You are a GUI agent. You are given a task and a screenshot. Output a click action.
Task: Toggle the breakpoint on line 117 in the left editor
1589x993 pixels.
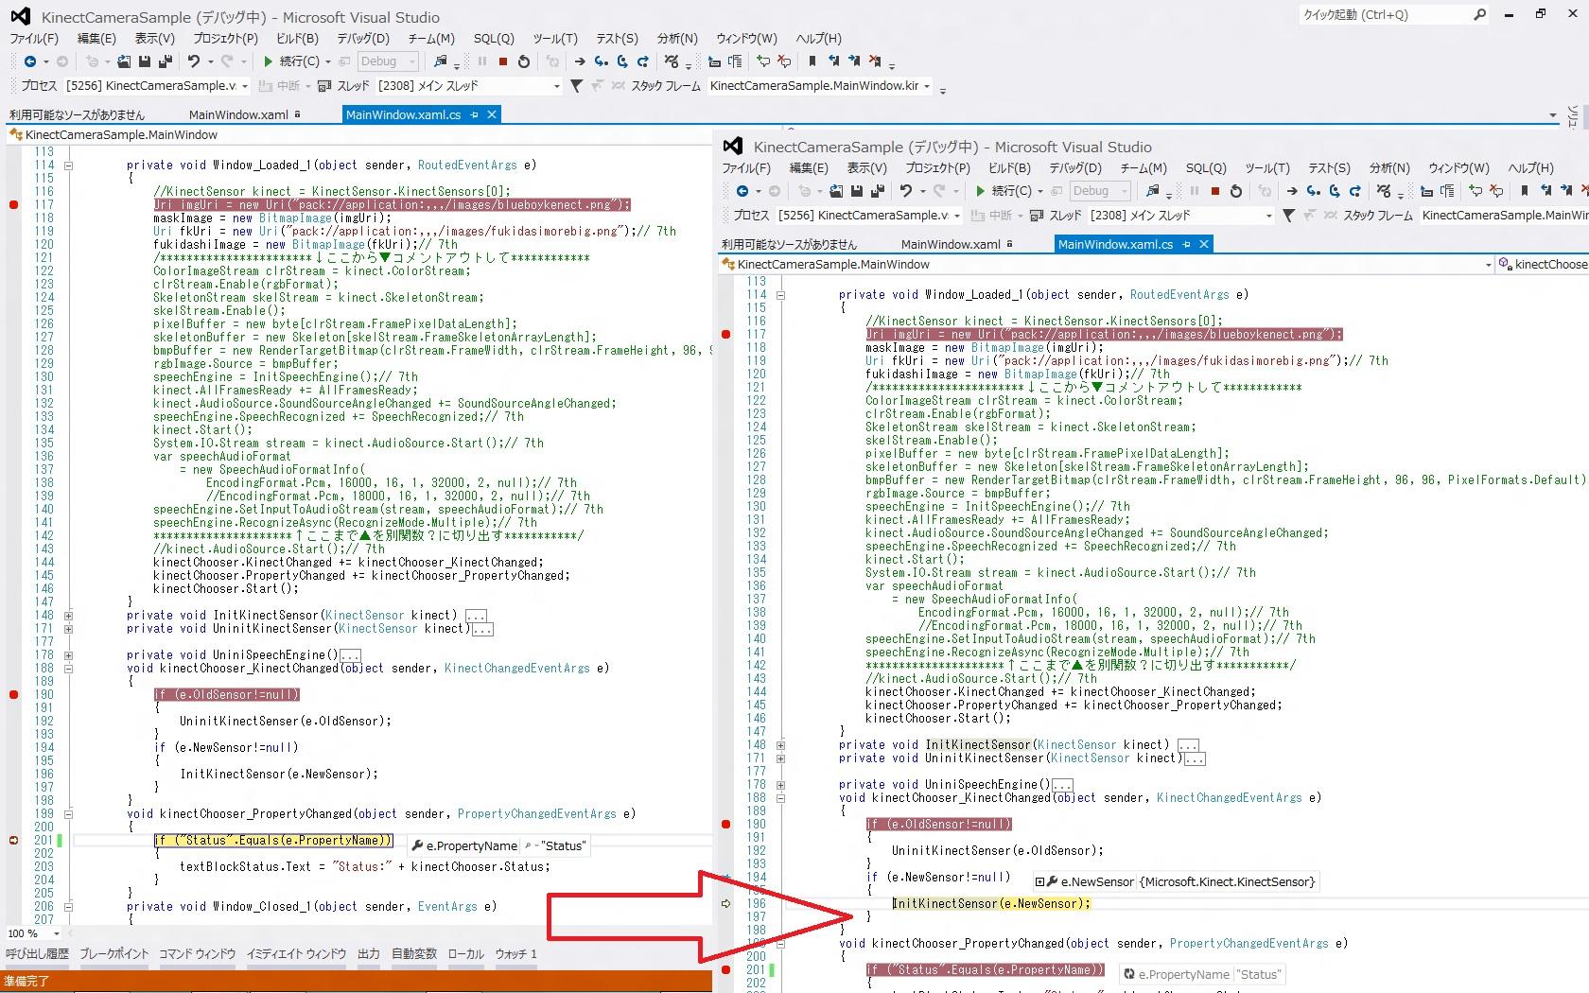(14, 205)
